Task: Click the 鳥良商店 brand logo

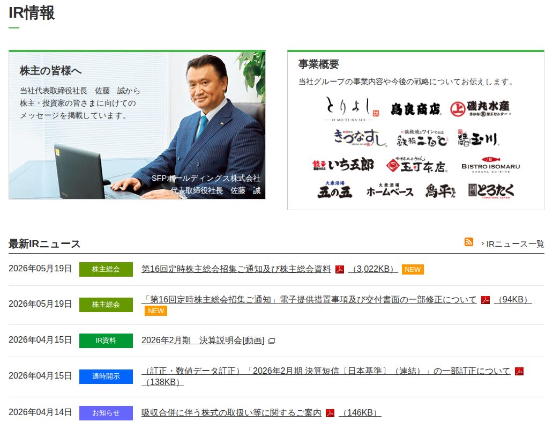Action: (x=415, y=109)
